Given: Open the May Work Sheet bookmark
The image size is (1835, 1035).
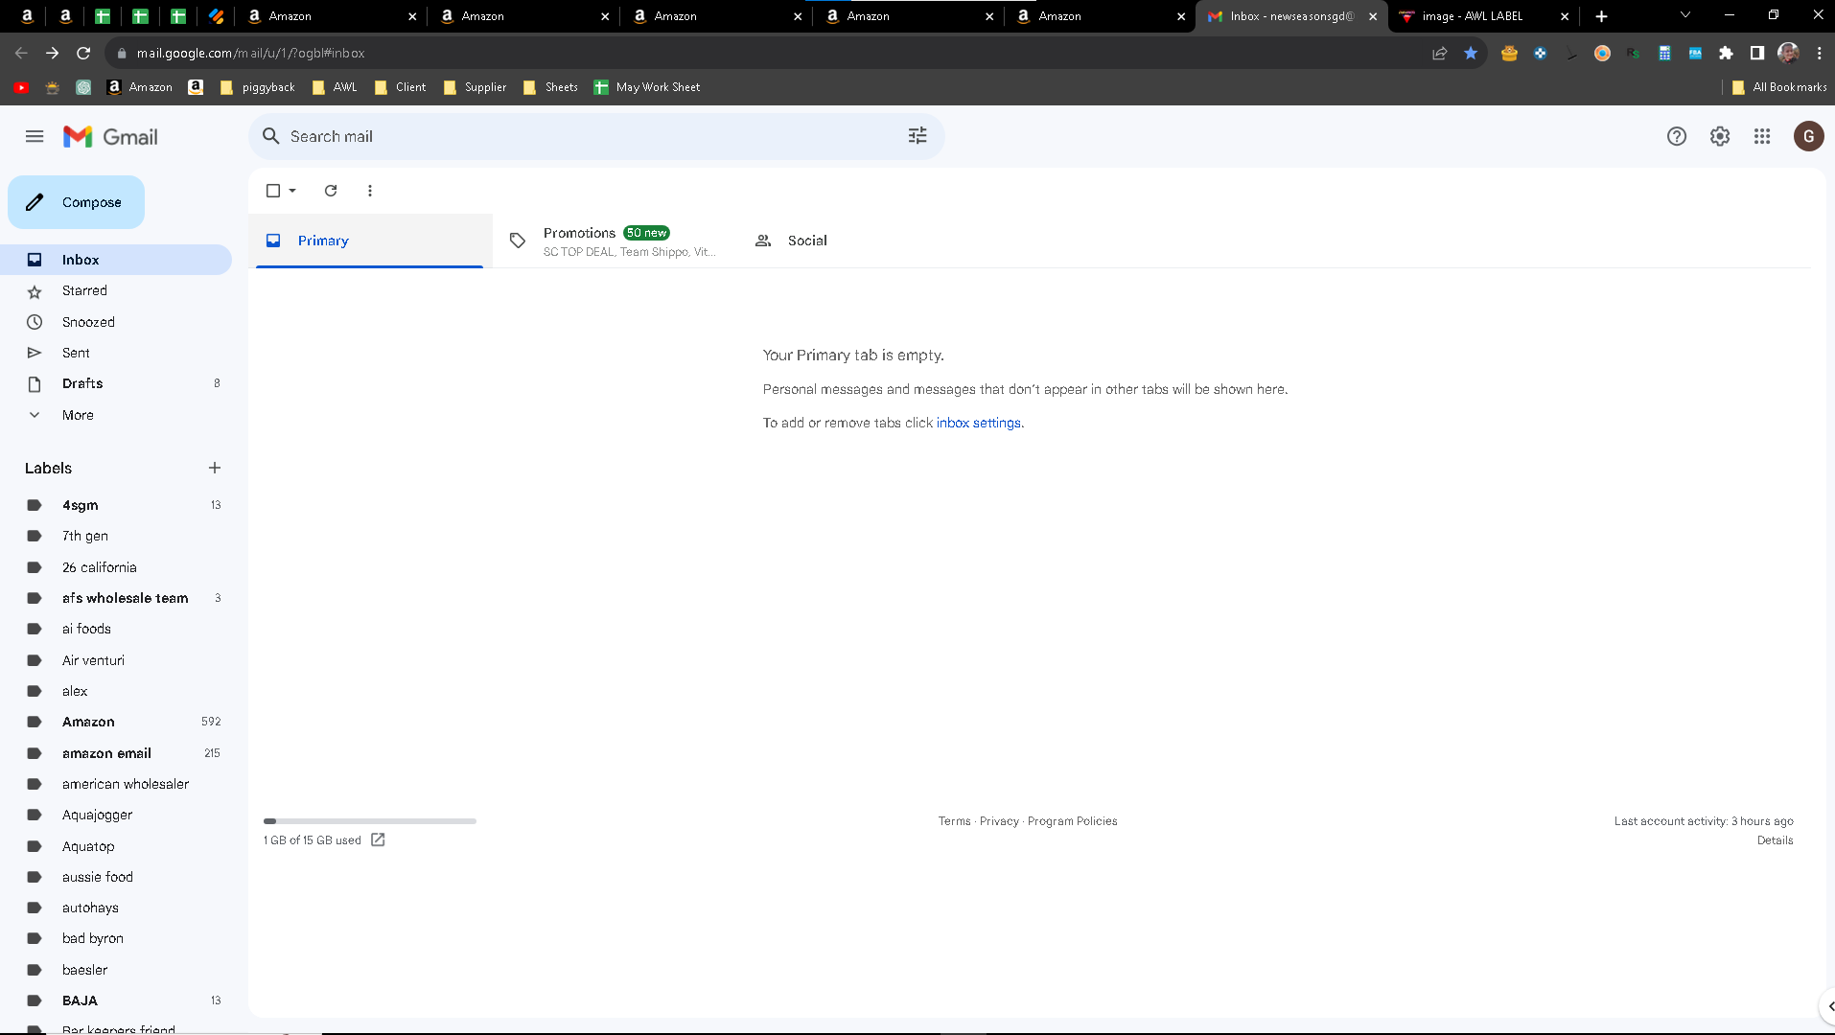Looking at the screenshot, I should coord(647,87).
